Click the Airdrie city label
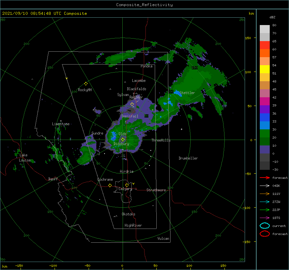The image size is (289, 270). point(127,171)
